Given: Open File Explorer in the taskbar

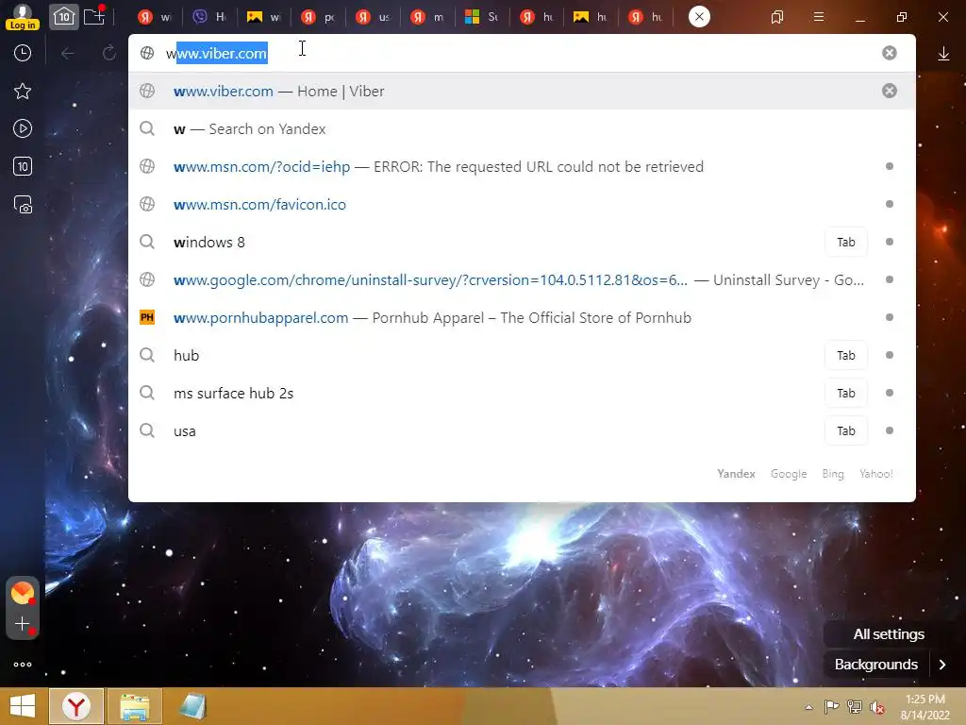Looking at the screenshot, I should coord(134,706).
